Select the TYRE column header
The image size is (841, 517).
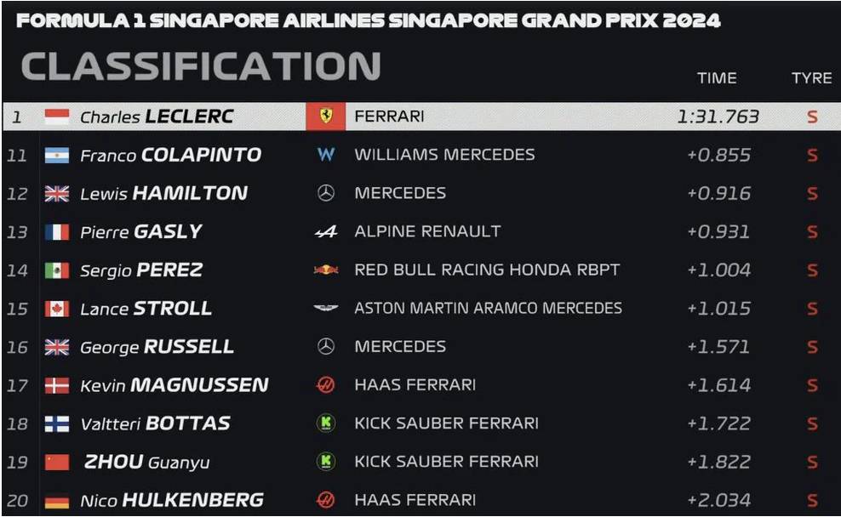811,78
